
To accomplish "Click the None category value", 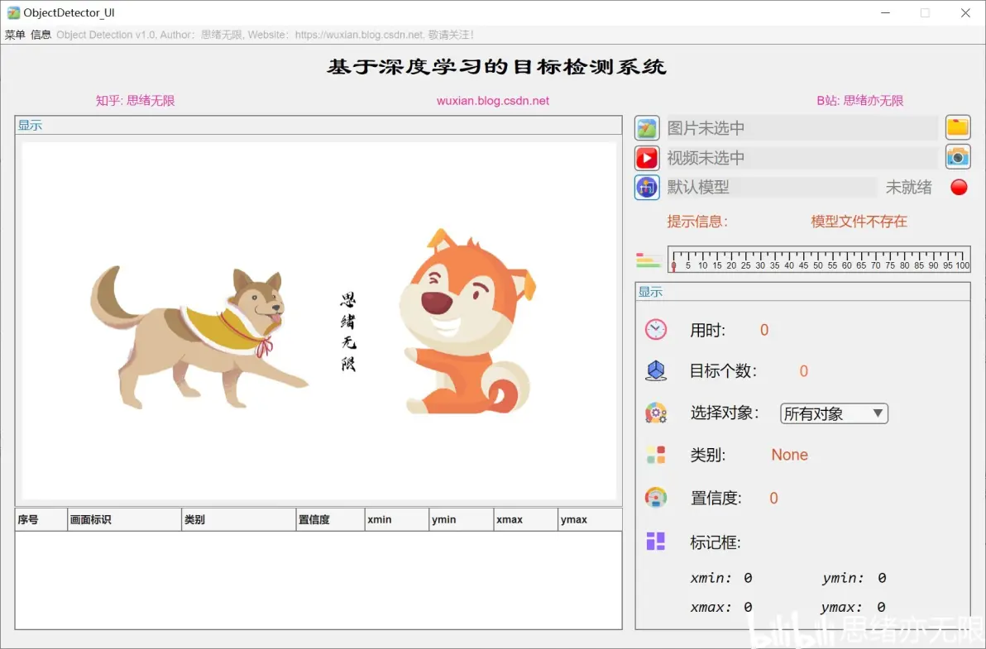I will (789, 455).
